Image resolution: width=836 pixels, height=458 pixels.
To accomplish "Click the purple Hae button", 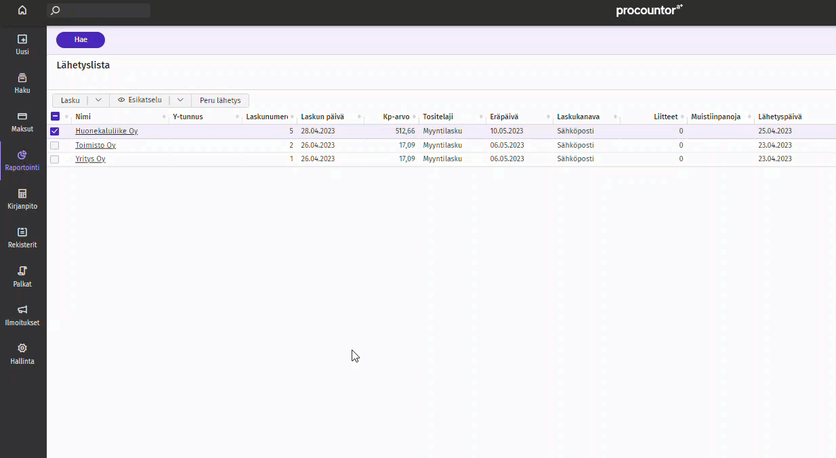I will click(81, 40).
